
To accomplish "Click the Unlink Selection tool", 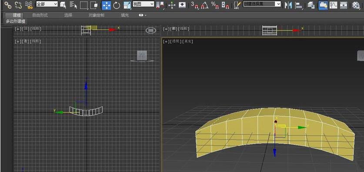I will coord(18,5).
